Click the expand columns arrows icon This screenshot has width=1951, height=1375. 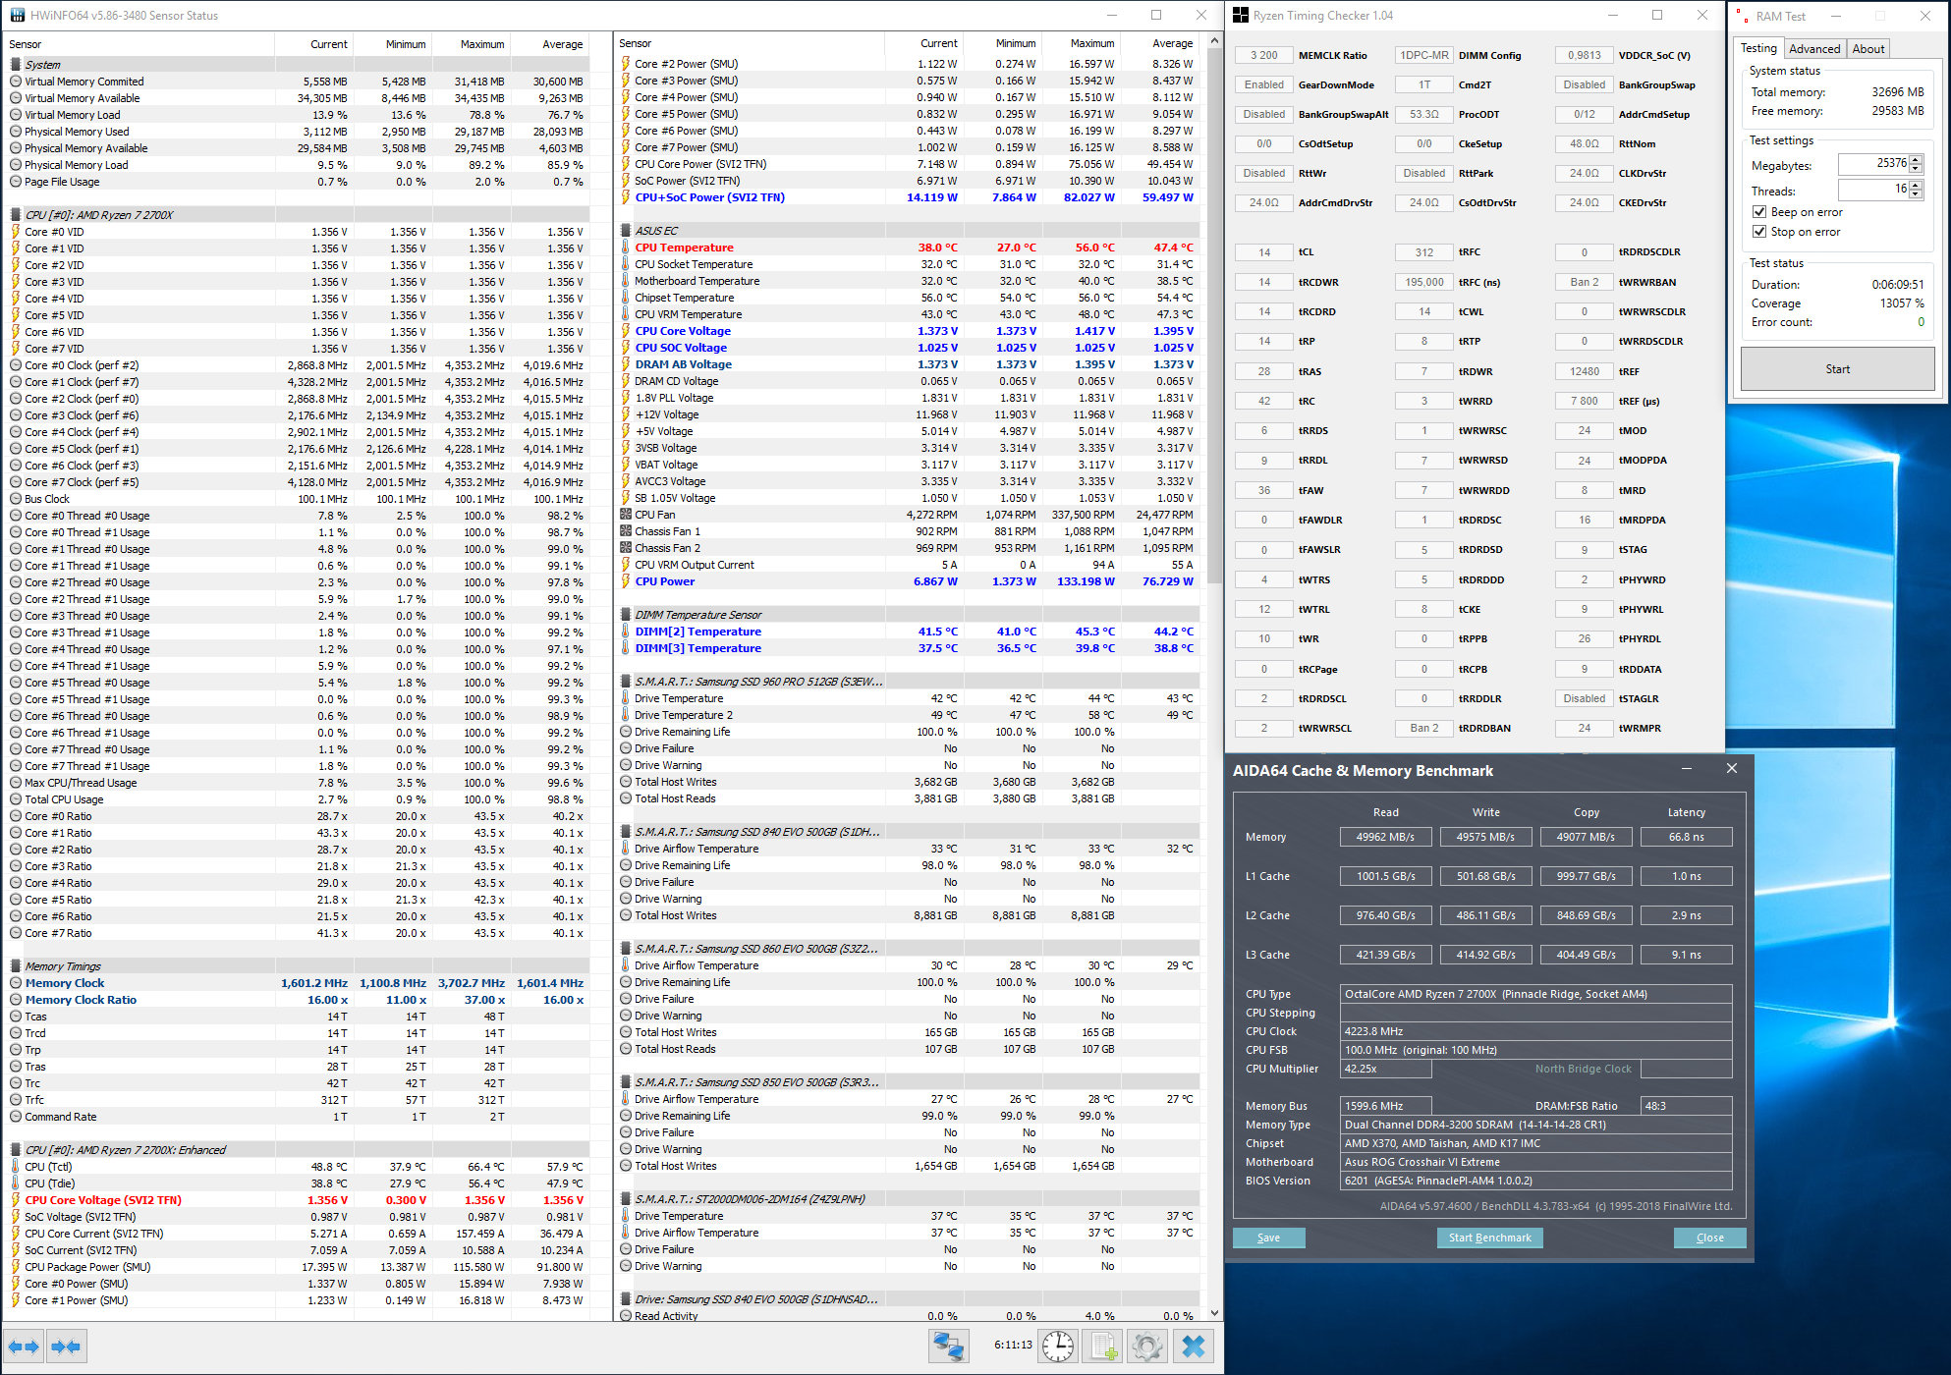[24, 1347]
